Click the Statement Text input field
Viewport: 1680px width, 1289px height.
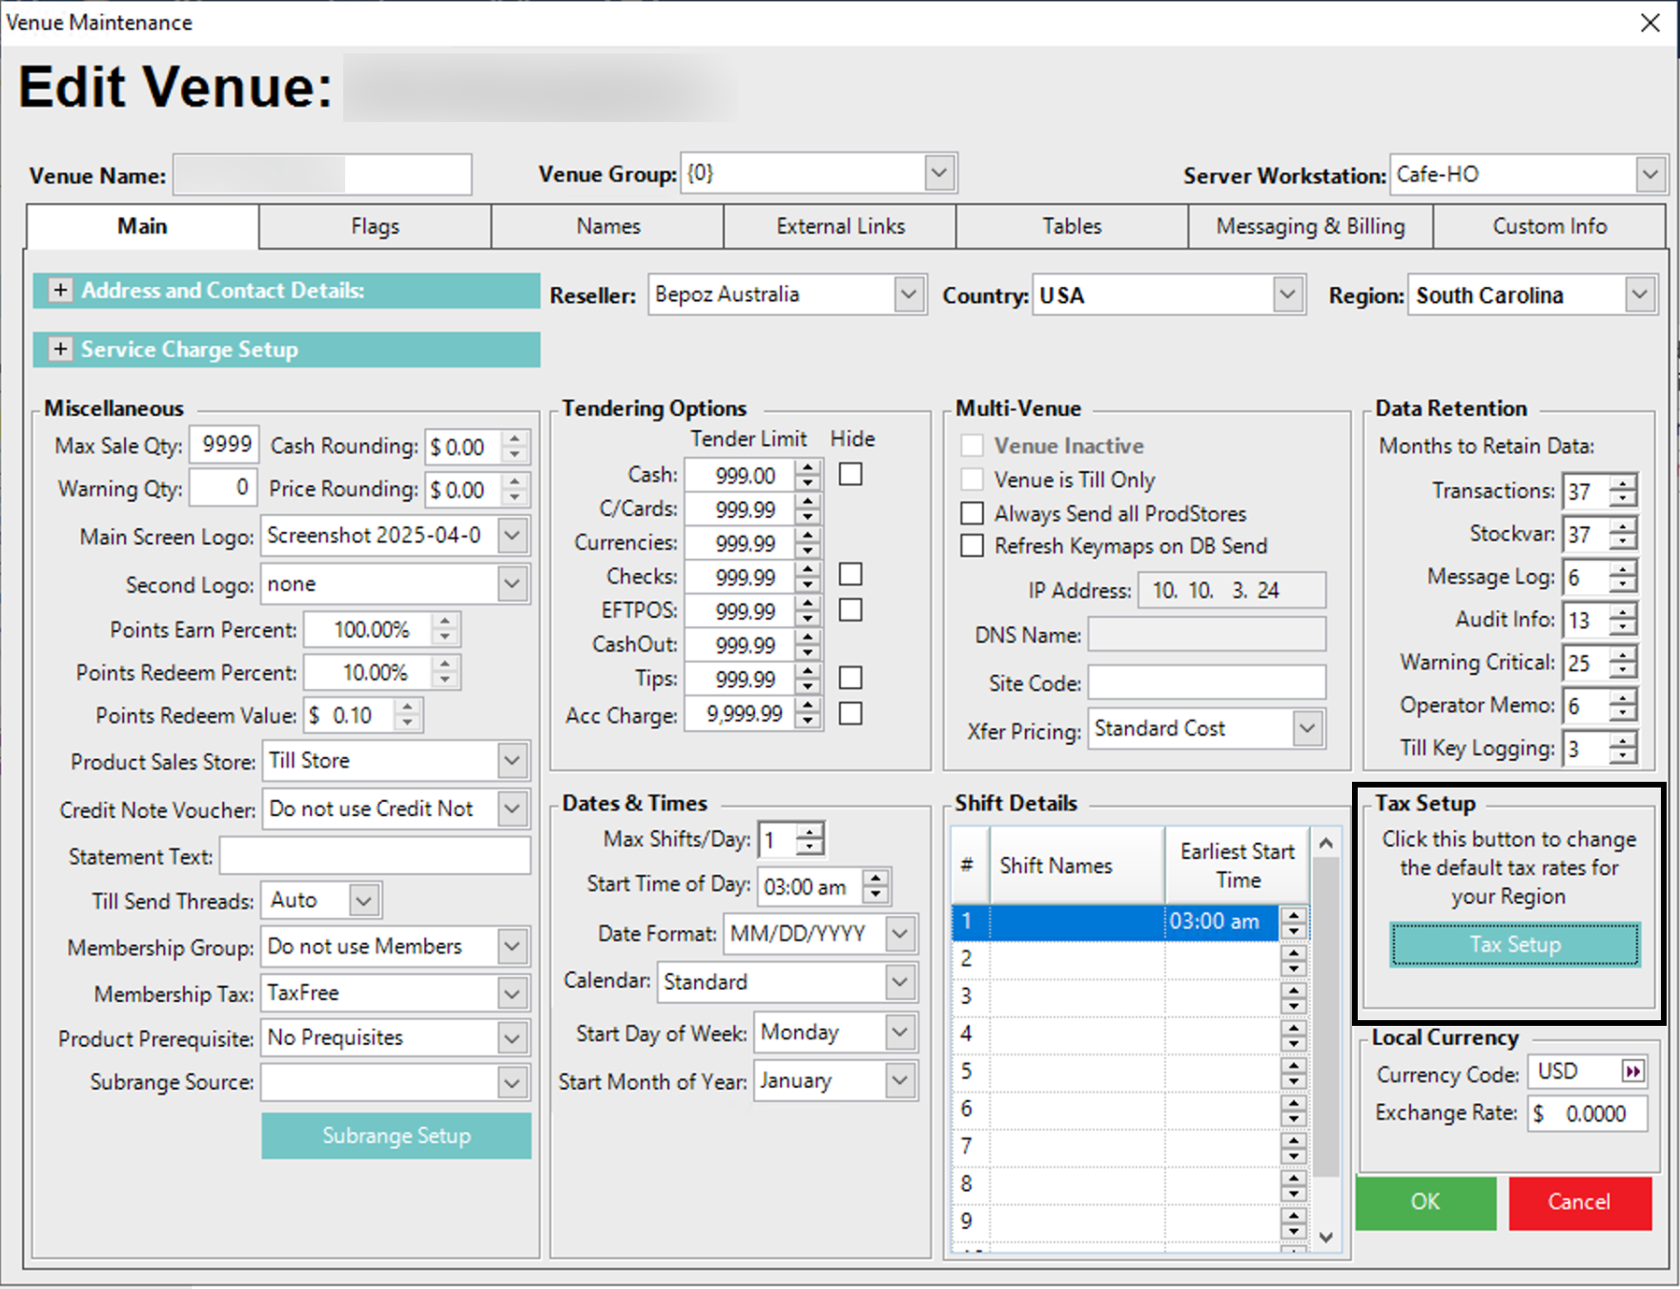click(x=375, y=856)
